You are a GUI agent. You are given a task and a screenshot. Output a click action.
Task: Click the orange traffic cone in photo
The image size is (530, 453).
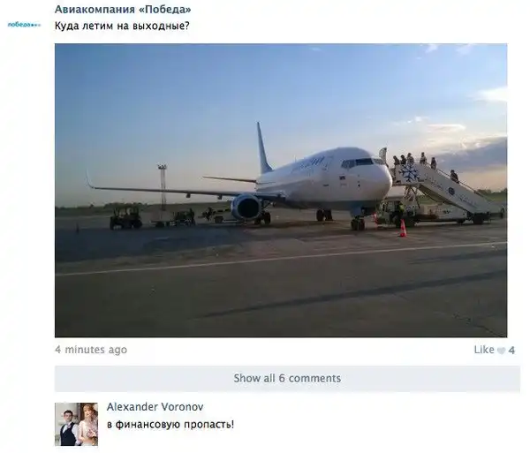pos(403,229)
